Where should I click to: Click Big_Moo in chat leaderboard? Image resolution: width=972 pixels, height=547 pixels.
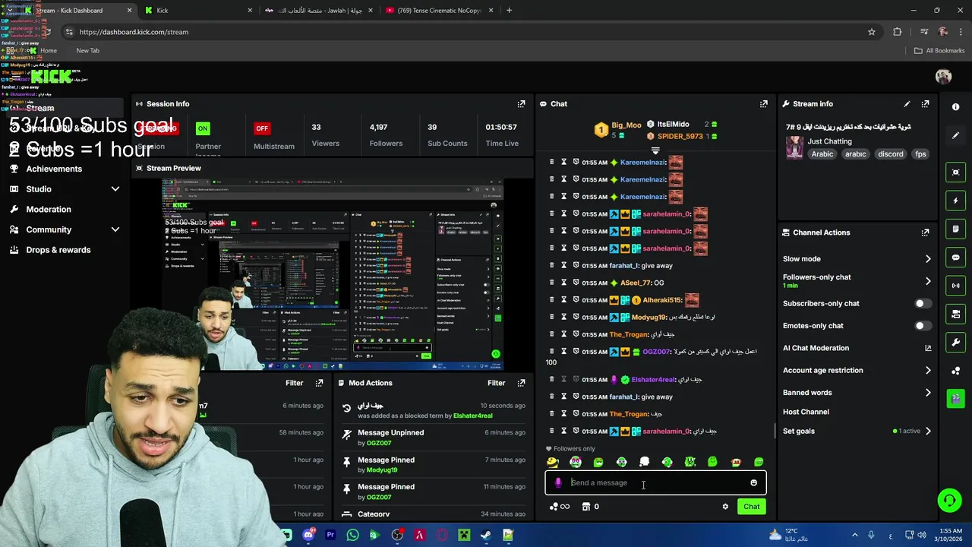pyautogui.click(x=626, y=125)
